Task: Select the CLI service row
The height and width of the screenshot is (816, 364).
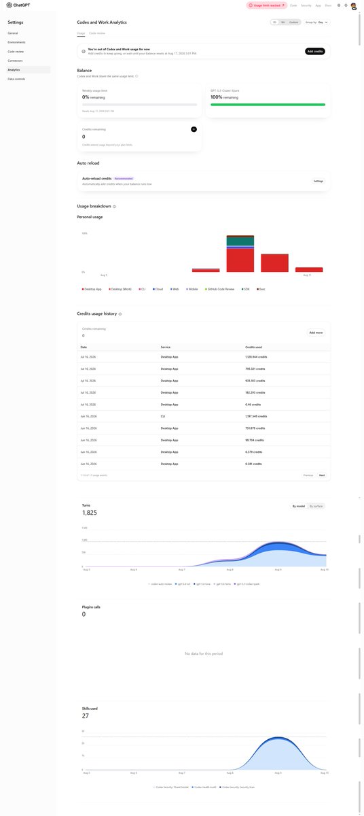Action: tap(204, 416)
